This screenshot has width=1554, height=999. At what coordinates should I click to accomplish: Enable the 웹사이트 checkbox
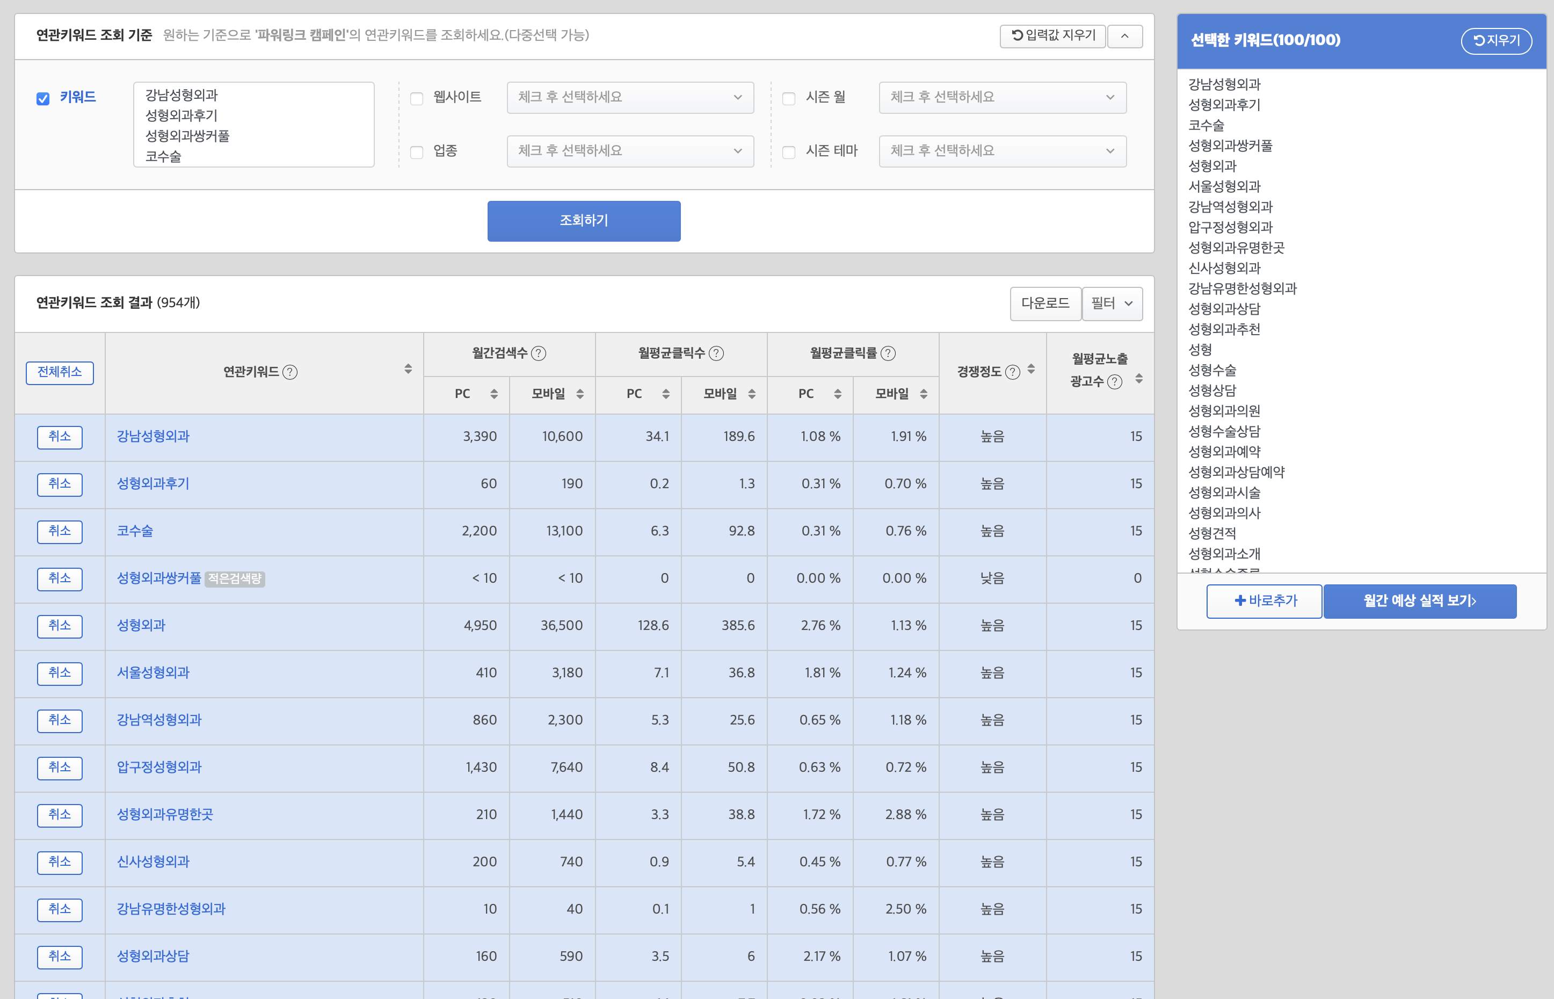click(x=417, y=99)
